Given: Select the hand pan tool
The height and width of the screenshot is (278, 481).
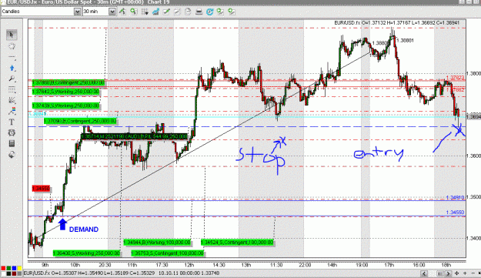Looking at the screenshot, I should click(12, 46).
